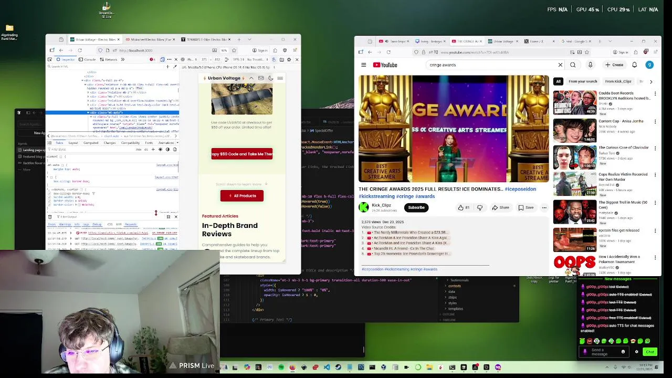Click the Copy $50 Code and Take Me There button
This screenshot has width=672, height=378.
(242, 154)
